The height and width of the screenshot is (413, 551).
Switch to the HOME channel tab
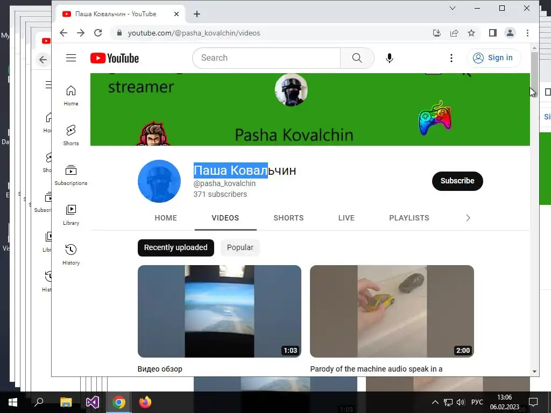click(x=166, y=218)
